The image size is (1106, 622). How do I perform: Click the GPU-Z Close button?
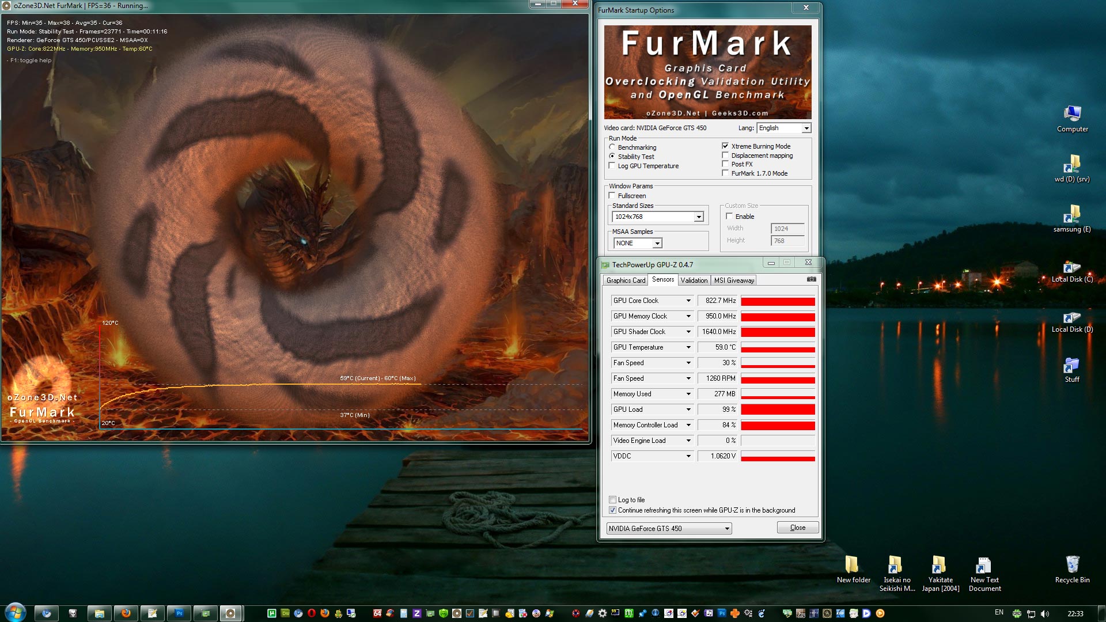[x=797, y=528]
